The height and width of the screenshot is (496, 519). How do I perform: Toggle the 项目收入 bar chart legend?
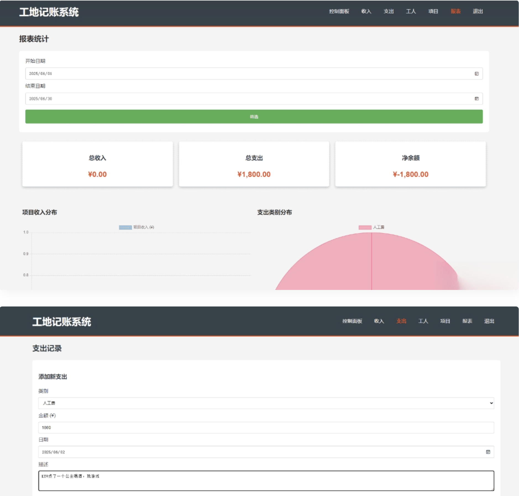137,227
